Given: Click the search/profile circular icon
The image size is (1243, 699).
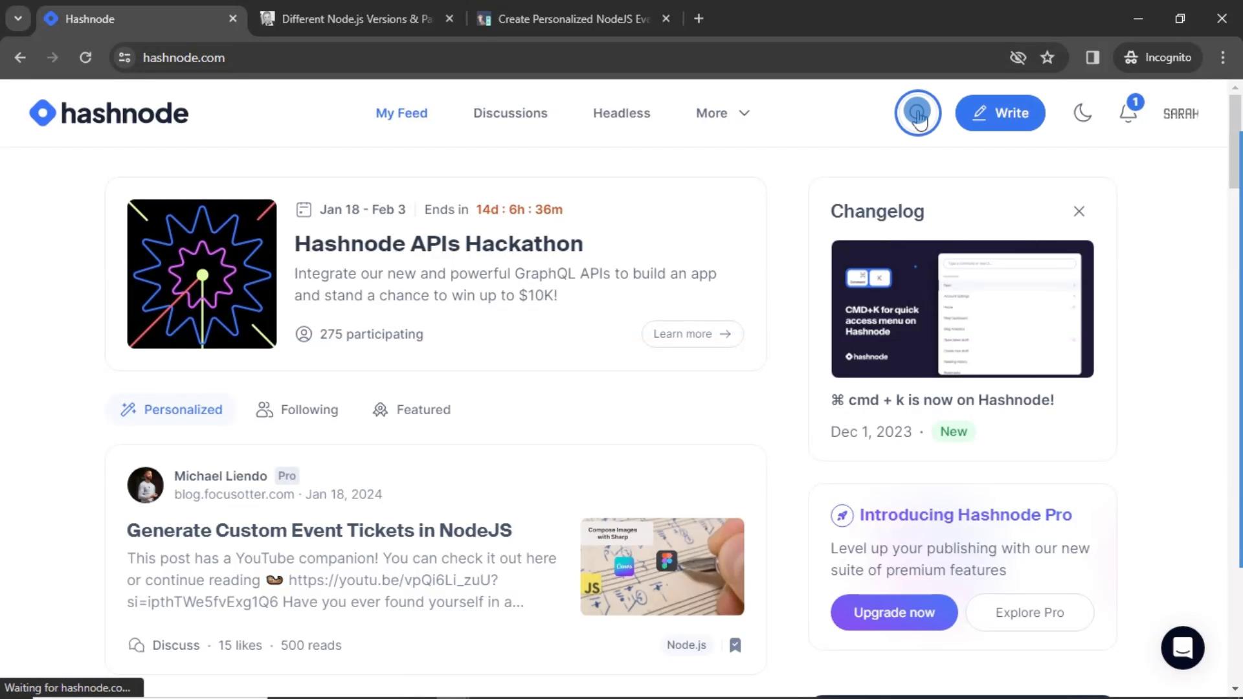Looking at the screenshot, I should 918,113.
